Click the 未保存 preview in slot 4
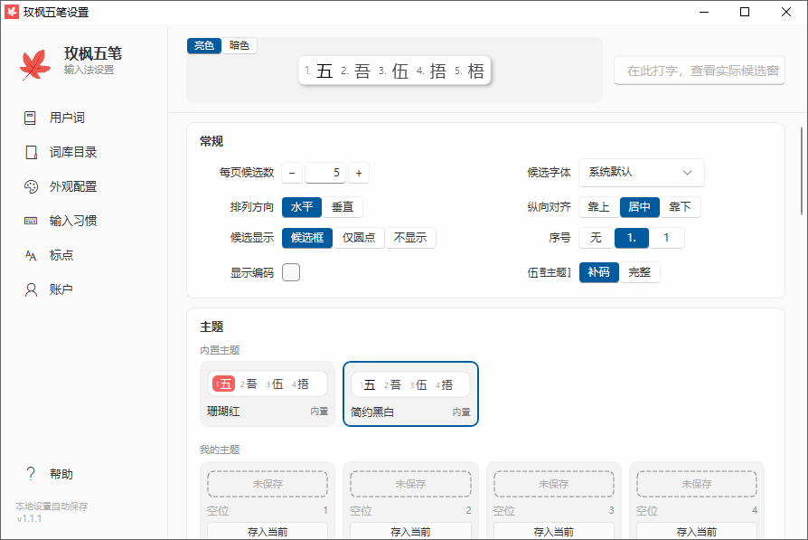 (697, 484)
